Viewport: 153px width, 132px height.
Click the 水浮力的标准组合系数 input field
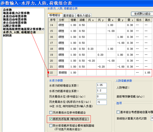point(102,85)
